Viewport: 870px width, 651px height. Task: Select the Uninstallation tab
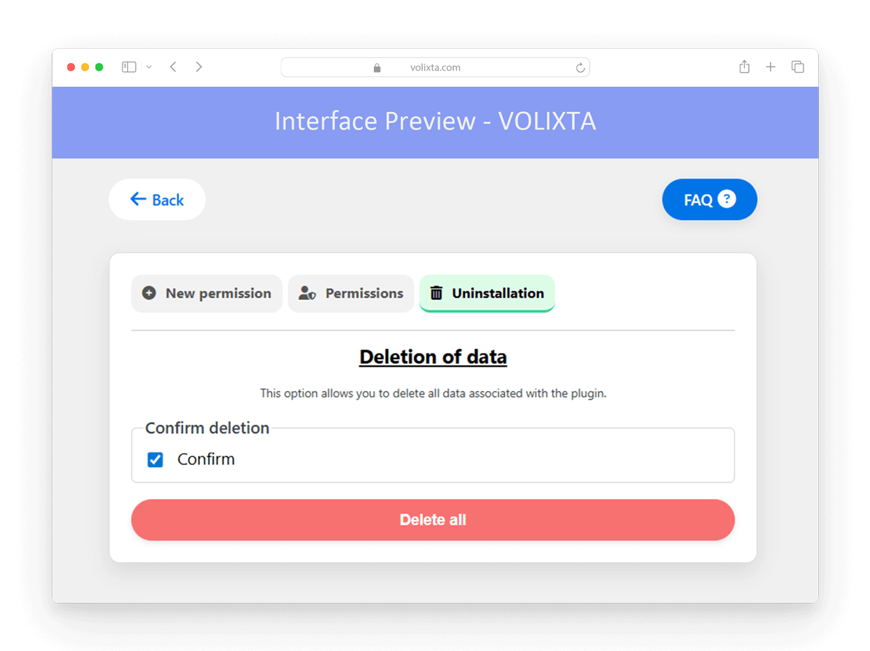(x=487, y=293)
